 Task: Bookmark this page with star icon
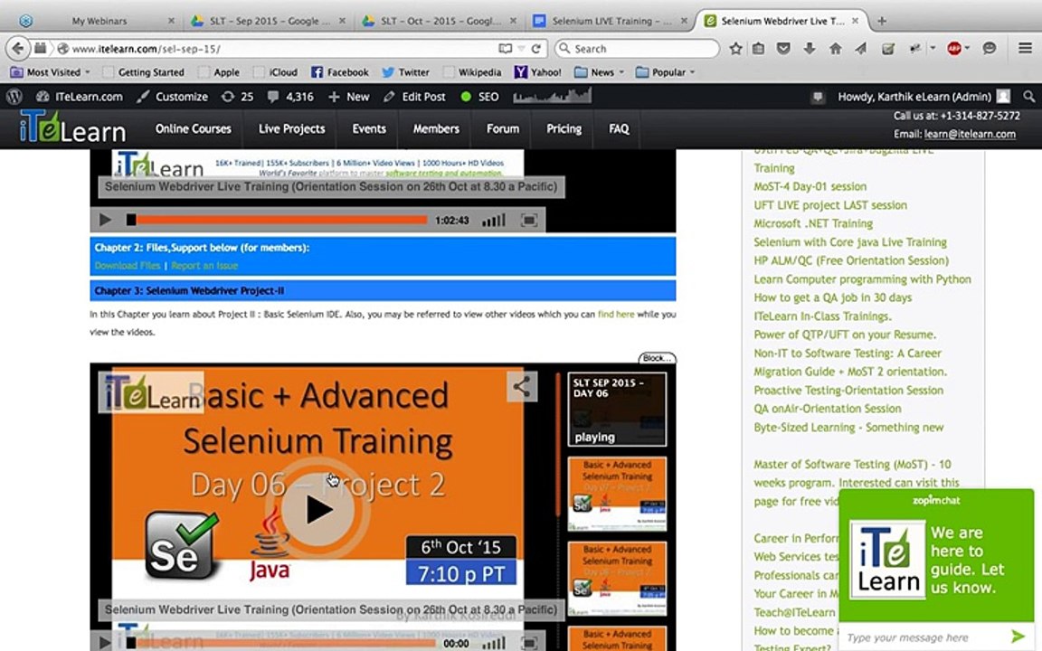[735, 49]
